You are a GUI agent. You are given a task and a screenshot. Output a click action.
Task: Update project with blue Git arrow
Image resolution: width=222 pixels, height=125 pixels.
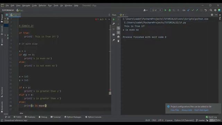(x=188, y=10)
